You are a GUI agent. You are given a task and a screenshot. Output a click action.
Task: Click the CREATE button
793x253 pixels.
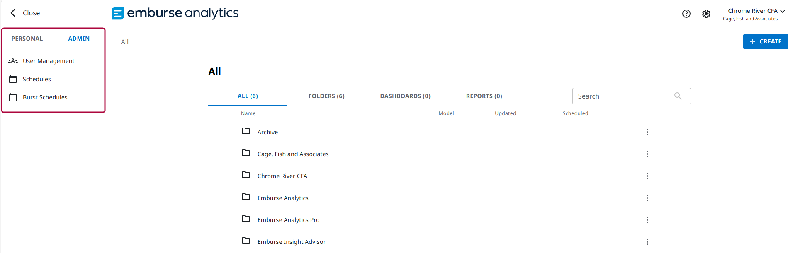click(766, 41)
